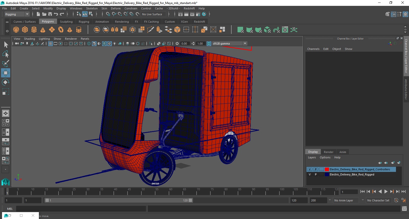Redo the action via toolbar arrow

coord(62,14)
